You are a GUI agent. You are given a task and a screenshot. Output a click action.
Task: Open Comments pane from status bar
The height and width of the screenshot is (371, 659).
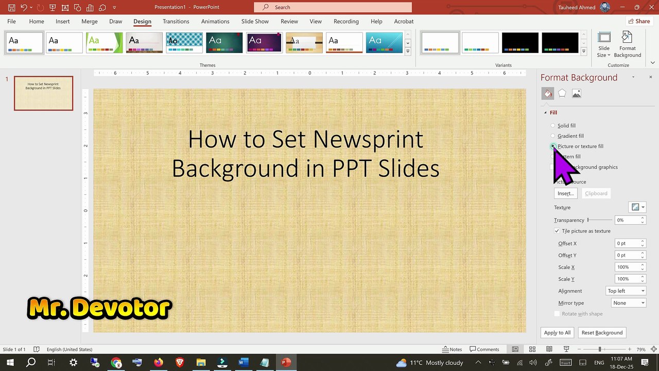[484, 349]
